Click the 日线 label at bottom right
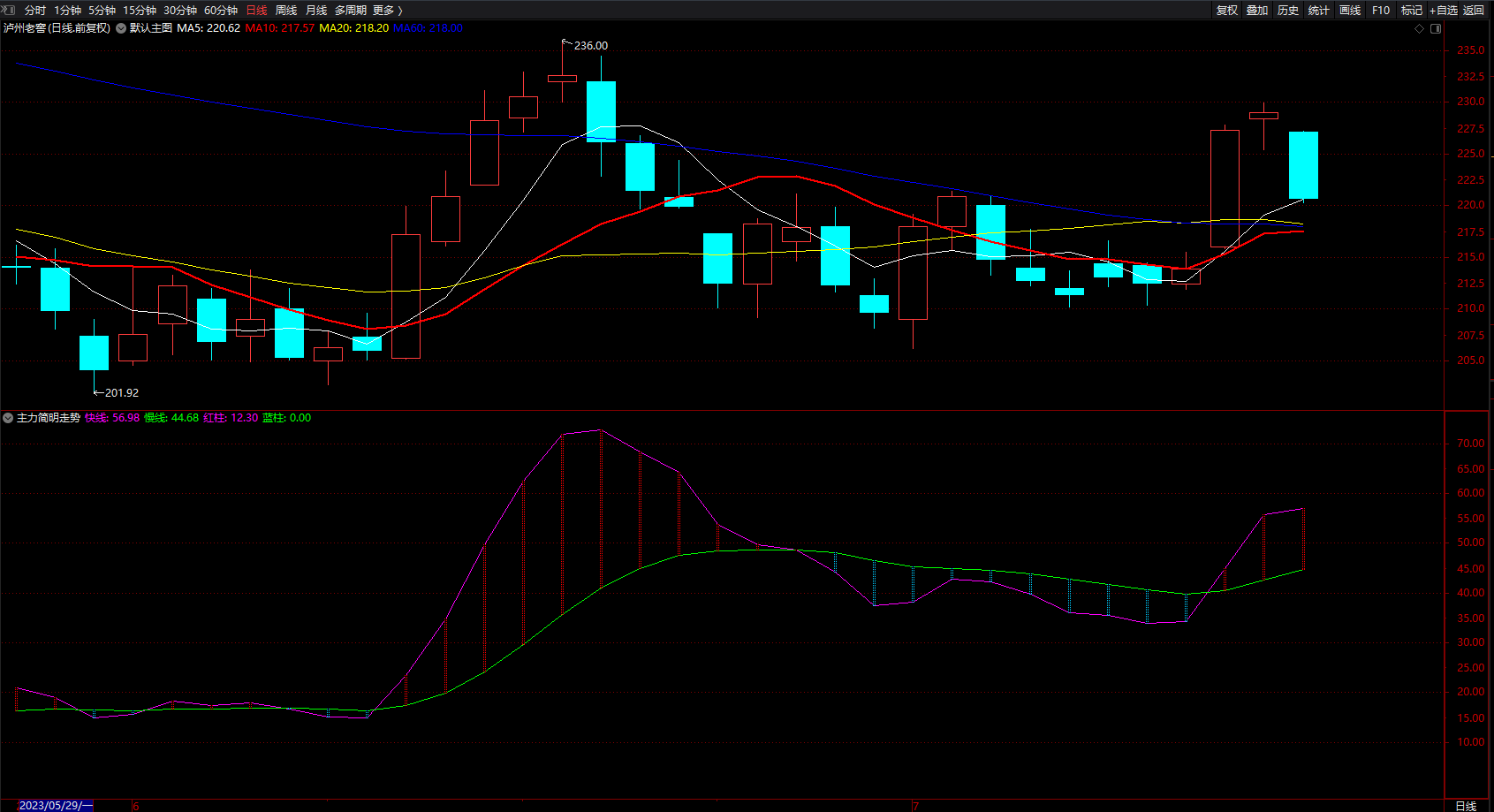Screen dimensions: 1494x812 click(x=1466, y=806)
